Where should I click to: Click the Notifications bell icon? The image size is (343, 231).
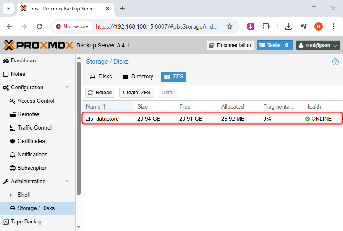coord(13,155)
